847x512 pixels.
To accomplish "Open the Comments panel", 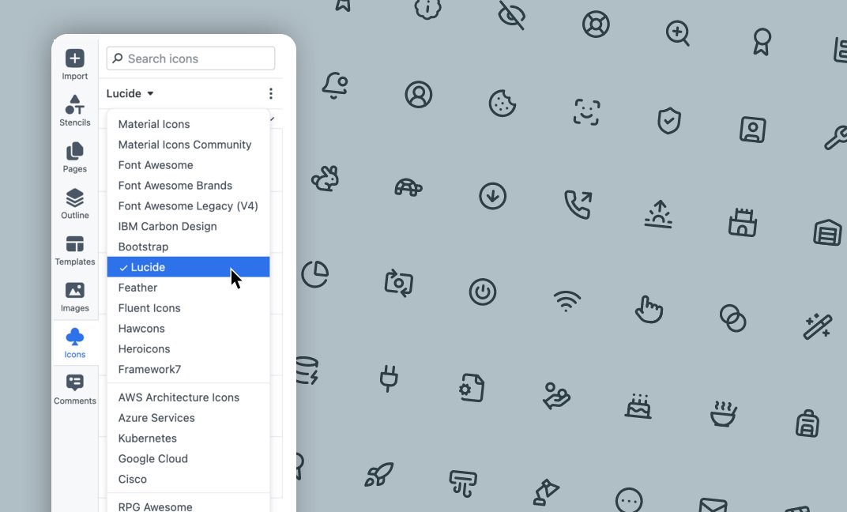I will [x=74, y=390].
